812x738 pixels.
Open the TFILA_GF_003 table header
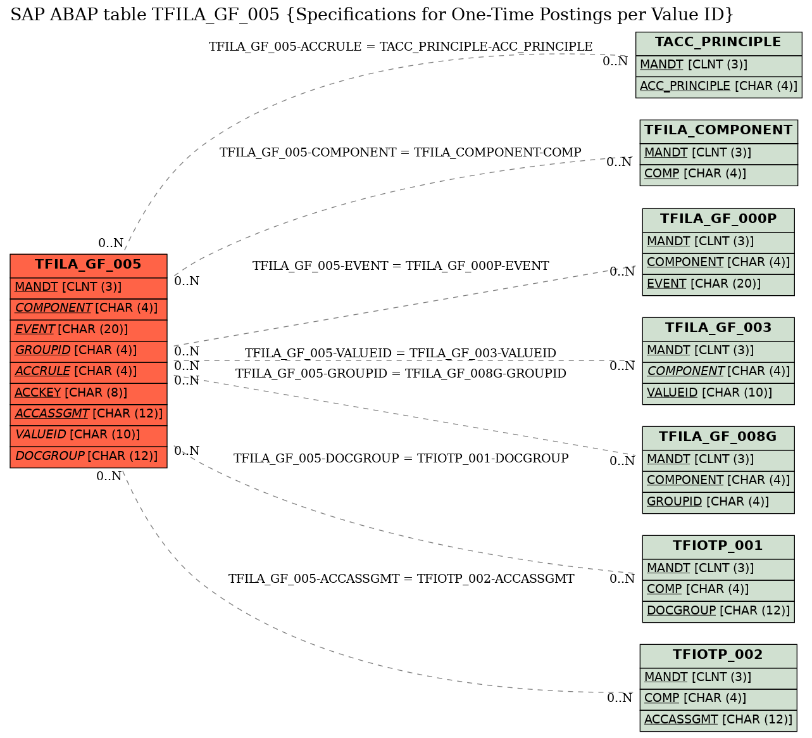[718, 329]
